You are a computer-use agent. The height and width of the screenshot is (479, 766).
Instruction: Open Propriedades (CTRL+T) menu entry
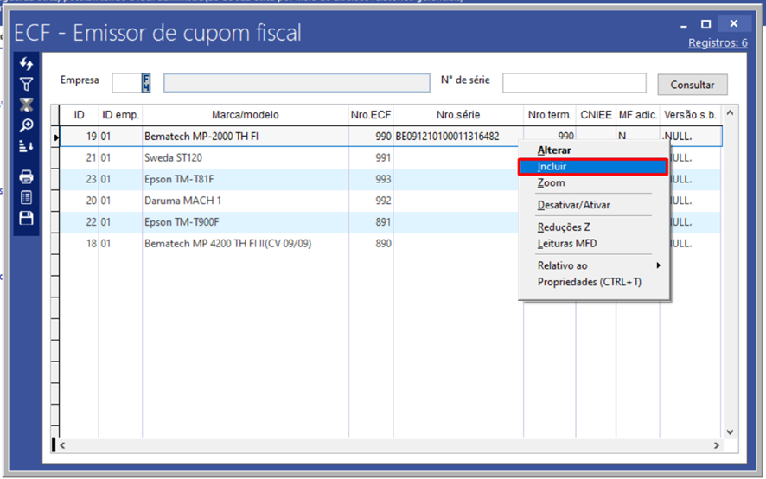[590, 282]
